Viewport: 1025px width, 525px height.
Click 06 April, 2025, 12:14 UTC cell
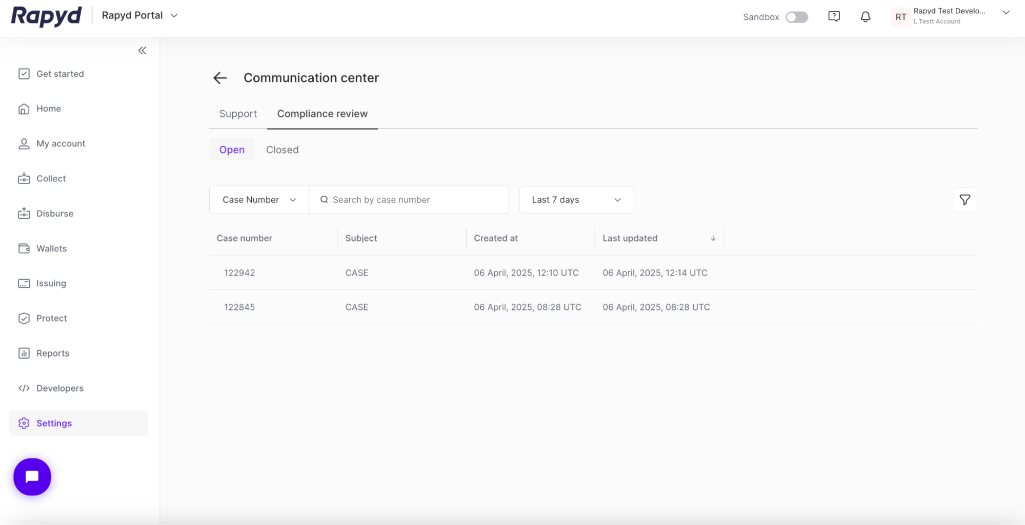click(x=655, y=272)
